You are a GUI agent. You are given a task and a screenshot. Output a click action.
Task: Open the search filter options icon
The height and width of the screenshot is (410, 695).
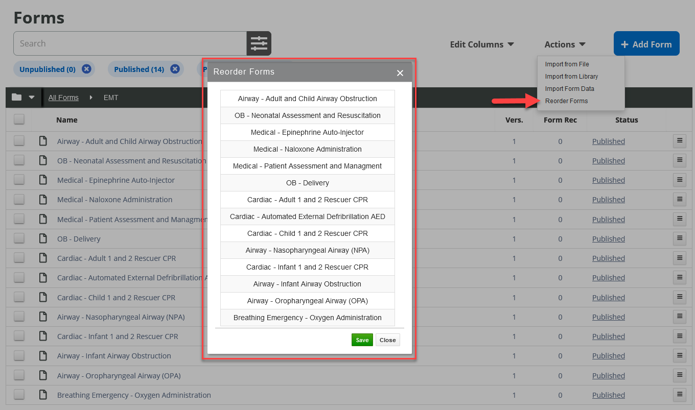coord(259,43)
